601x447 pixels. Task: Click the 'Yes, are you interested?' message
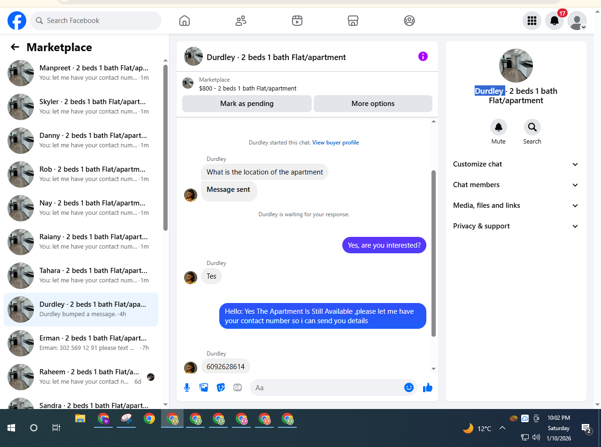(384, 245)
